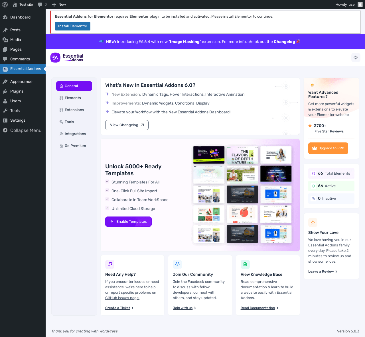Click the Enable Templates button
The image size is (365, 337).
[128, 222]
